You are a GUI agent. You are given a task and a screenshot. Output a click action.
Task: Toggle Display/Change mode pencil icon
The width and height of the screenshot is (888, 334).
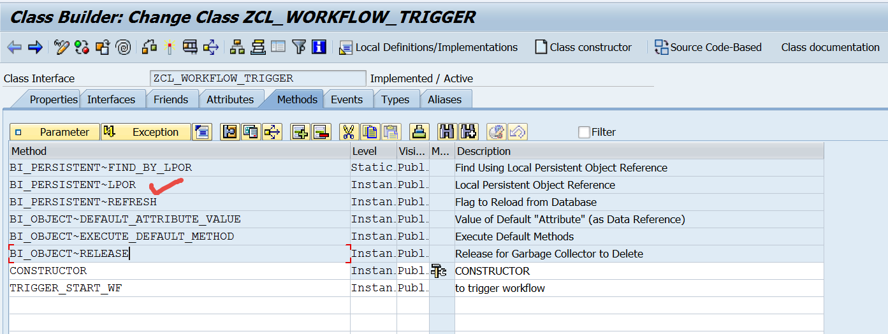coord(62,47)
